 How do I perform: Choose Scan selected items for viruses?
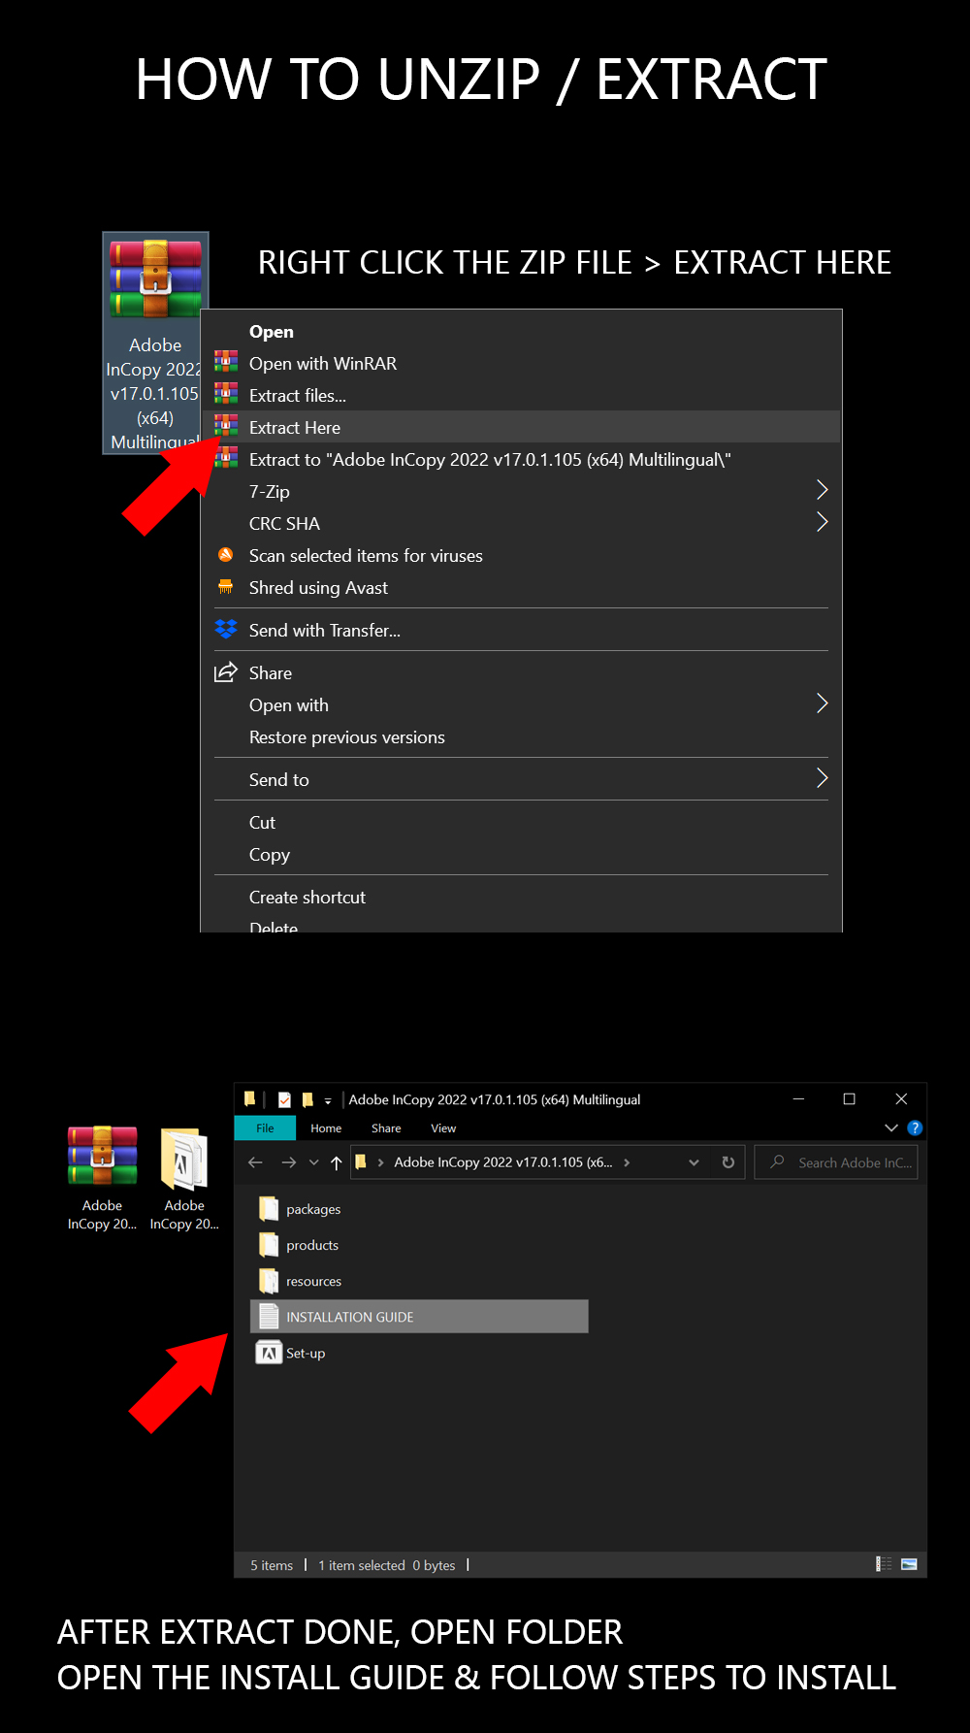(366, 556)
